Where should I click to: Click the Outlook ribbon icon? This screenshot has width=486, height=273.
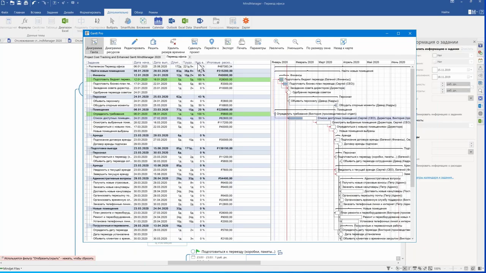[172, 21]
